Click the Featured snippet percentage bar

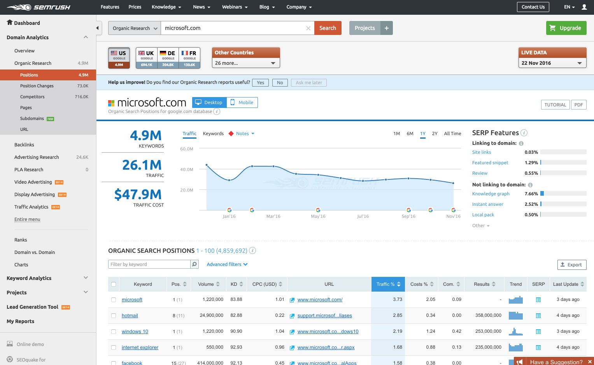tap(563, 163)
